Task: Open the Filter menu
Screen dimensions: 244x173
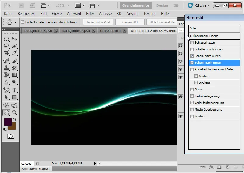Action: 90,14
